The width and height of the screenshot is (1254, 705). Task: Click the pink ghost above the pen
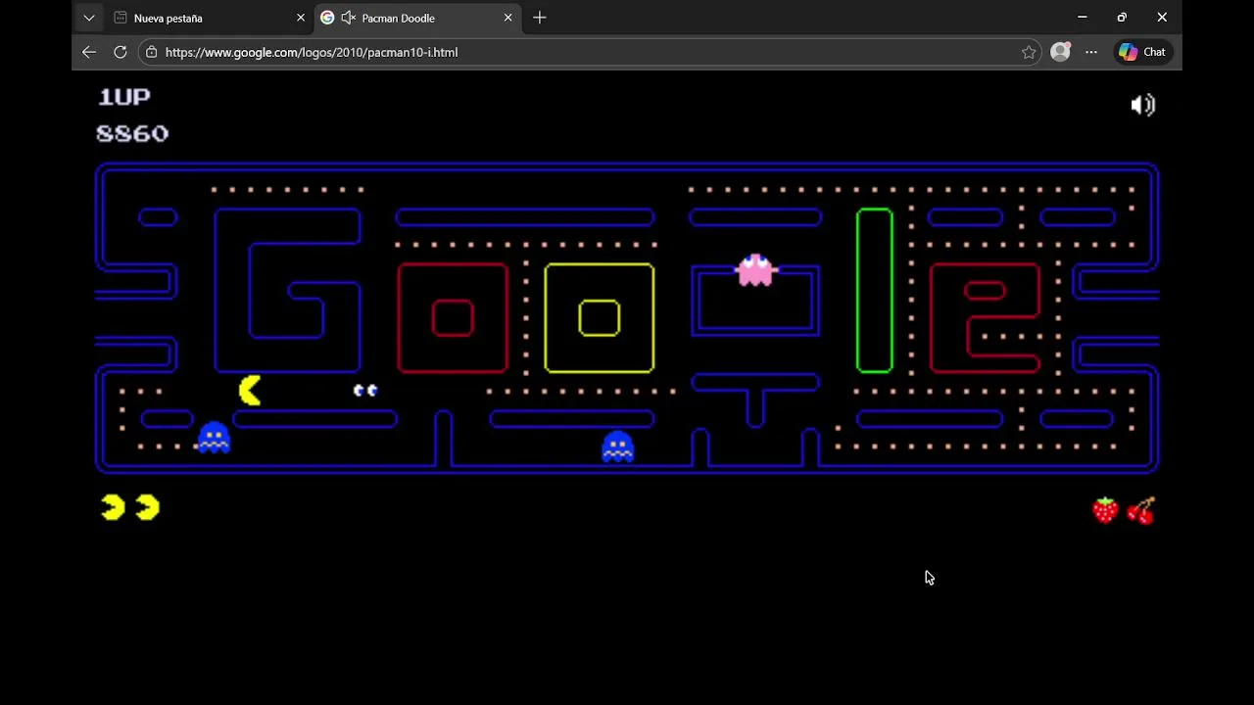tap(755, 270)
